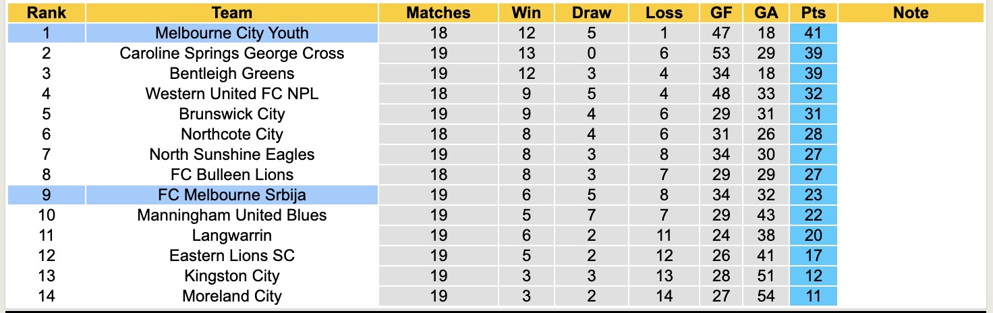Select the Draw column header
Viewport: 993px width, 313px height.
[592, 13]
